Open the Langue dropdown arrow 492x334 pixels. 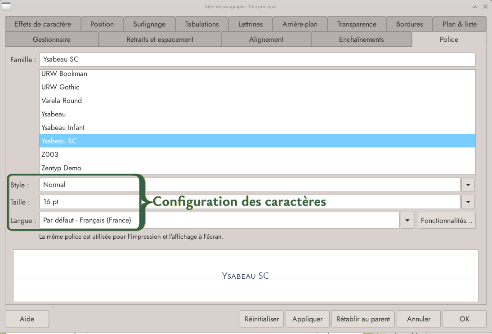click(x=407, y=221)
